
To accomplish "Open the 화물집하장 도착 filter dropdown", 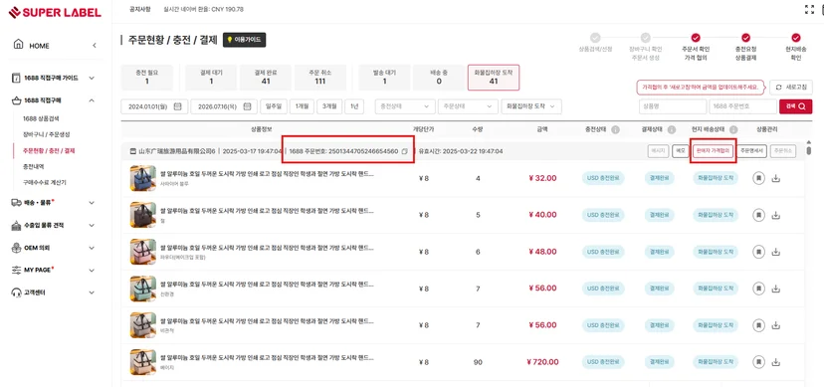I will click(x=531, y=106).
